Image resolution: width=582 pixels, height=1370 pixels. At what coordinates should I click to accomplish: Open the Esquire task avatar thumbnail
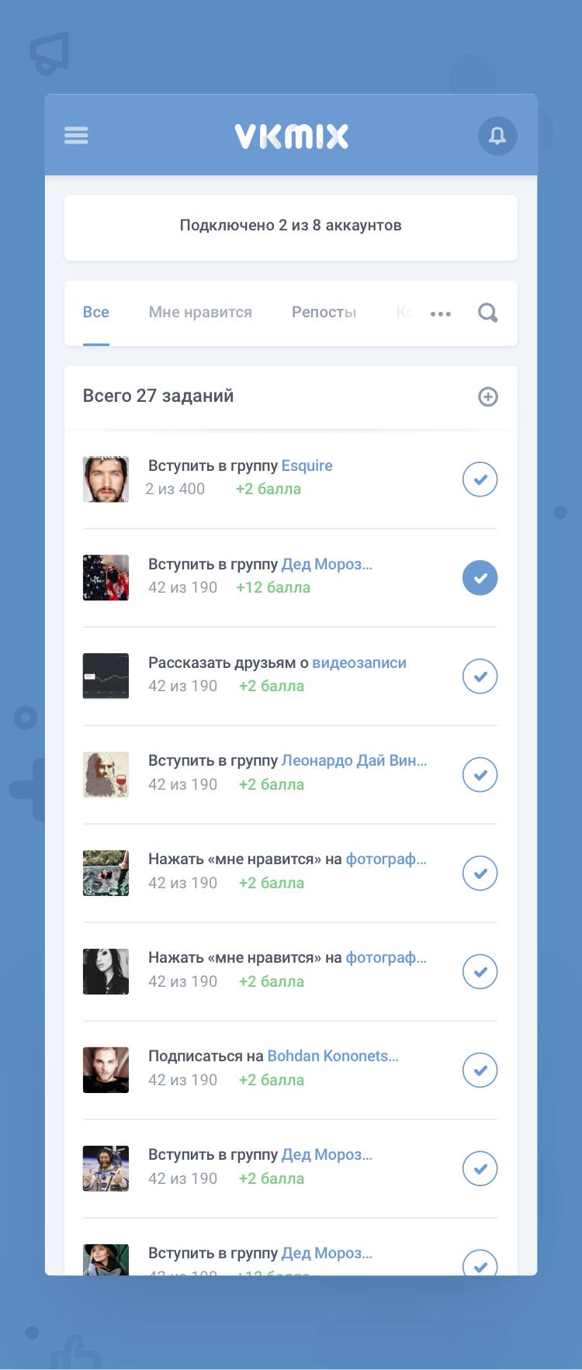click(x=106, y=479)
